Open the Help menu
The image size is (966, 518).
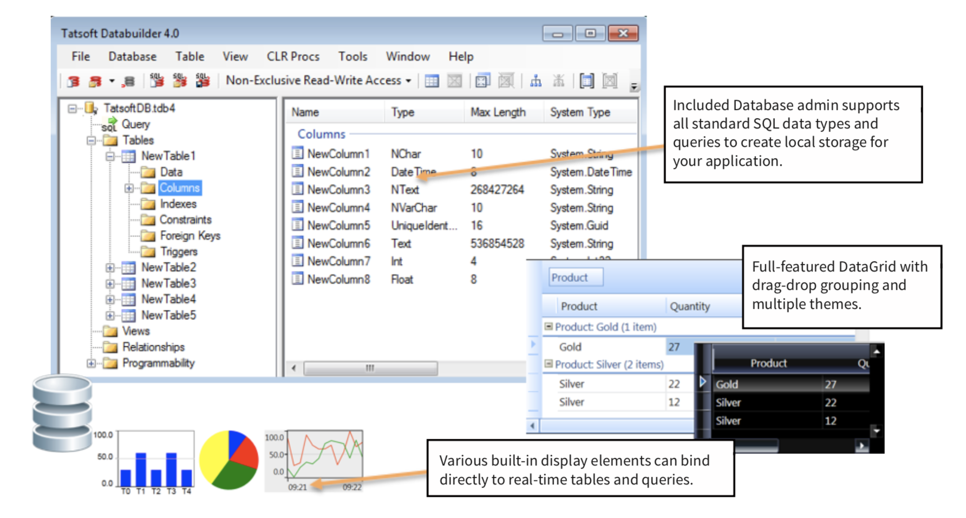coord(461,56)
